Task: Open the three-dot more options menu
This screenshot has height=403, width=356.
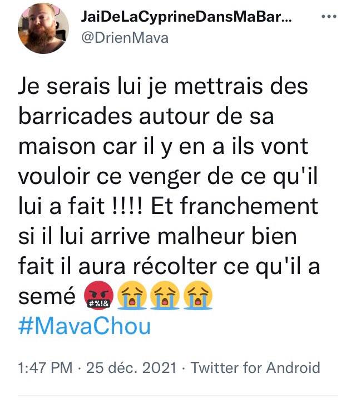Action: [330, 17]
